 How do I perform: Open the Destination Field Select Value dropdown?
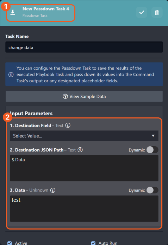pyautogui.click(x=84, y=136)
